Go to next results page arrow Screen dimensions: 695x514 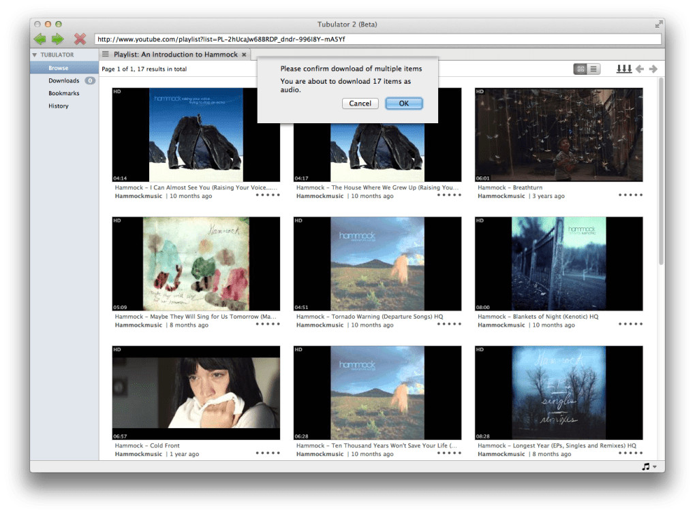coord(653,69)
